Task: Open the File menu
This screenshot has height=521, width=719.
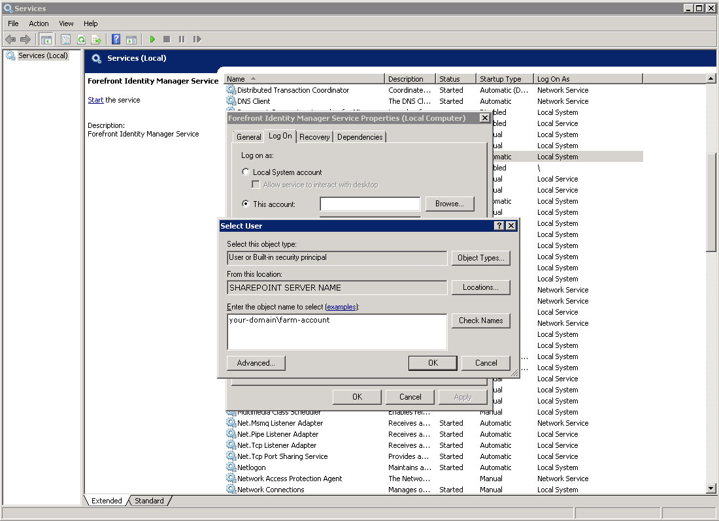Action: coord(13,24)
